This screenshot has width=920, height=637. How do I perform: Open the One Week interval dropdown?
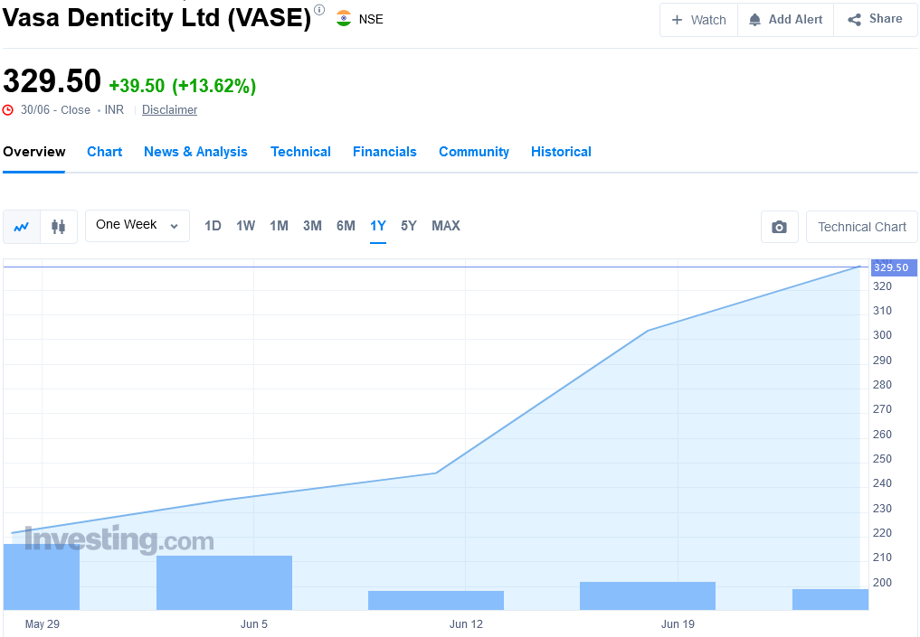137,225
